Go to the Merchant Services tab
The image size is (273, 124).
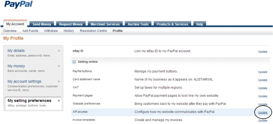[105, 24]
